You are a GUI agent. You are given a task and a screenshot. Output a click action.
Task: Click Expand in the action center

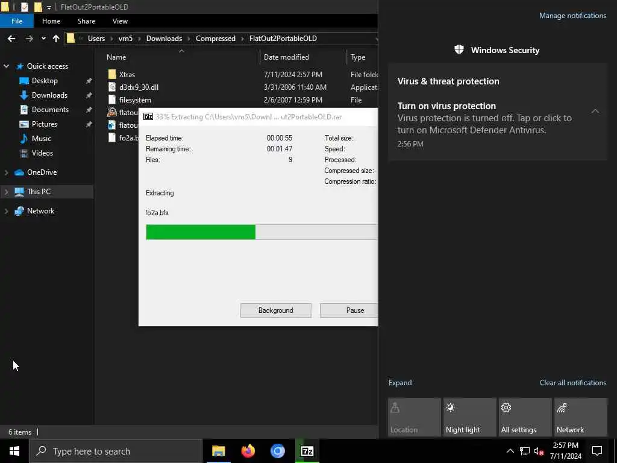tap(400, 383)
